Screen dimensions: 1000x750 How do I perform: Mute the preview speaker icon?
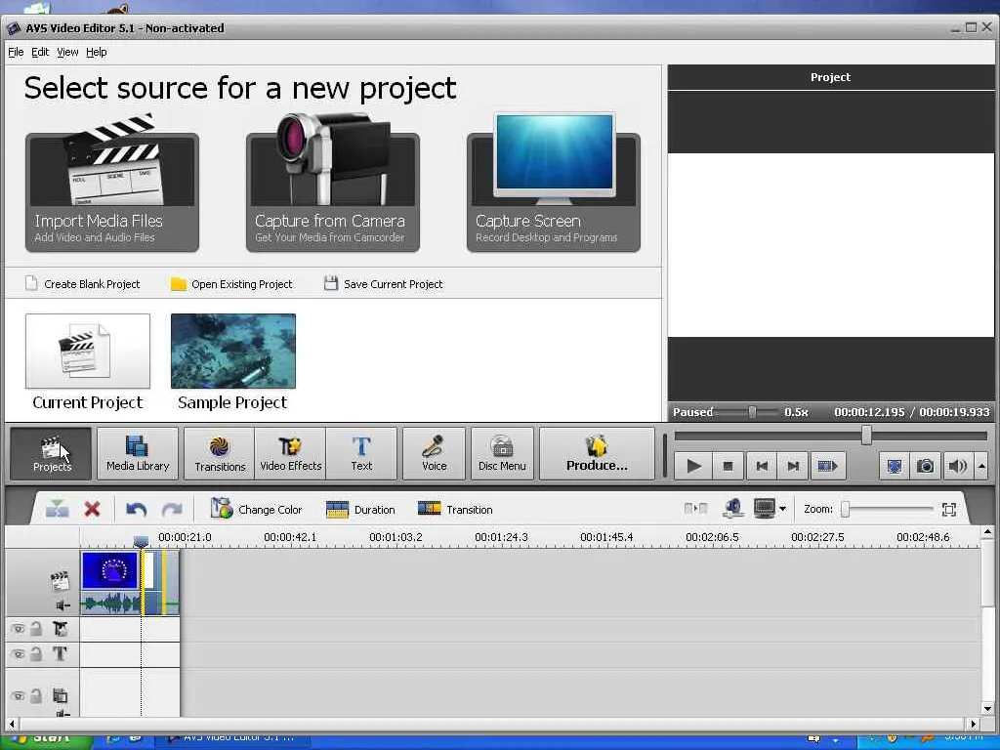point(957,466)
